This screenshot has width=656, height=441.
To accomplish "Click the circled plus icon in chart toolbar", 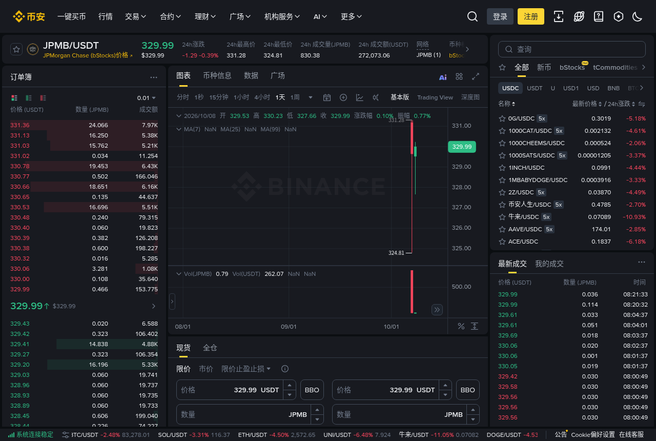I will 343,97.
